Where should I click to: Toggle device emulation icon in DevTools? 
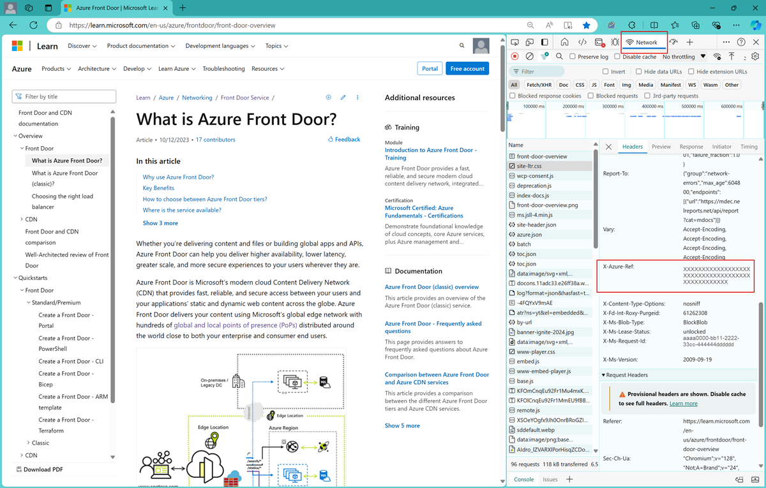[x=529, y=41]
